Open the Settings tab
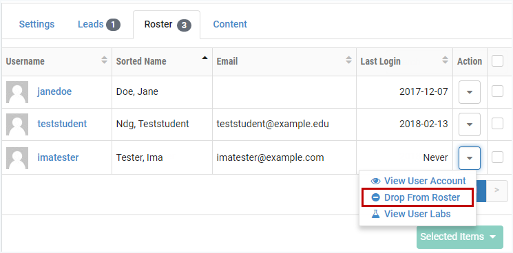The height and width of the screenshot is (253, 513). [36, 24]
